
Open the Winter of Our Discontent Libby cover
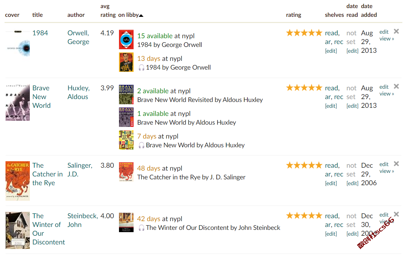(126, 222)
